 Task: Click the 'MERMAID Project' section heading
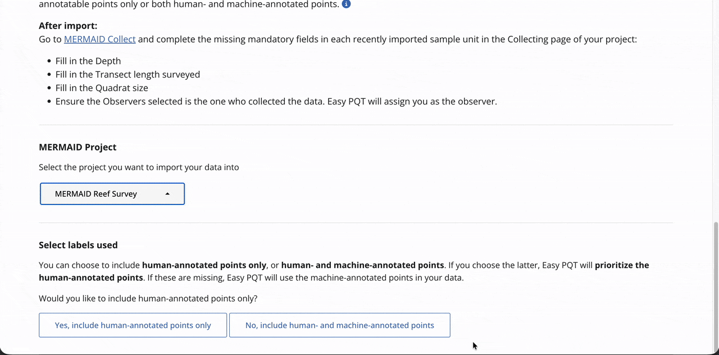[x=78, y=147]
